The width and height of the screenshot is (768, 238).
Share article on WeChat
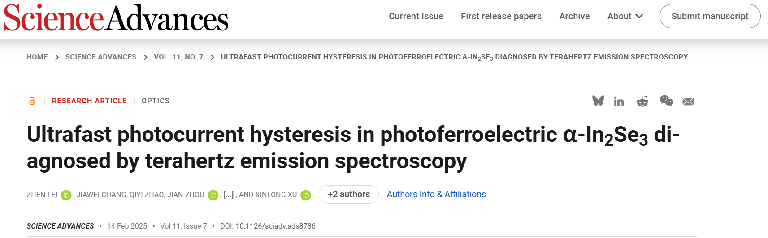click(x=666, y=101)
